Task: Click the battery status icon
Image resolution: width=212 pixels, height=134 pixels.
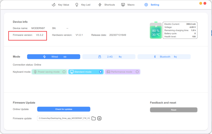Action: click(156, 31)
